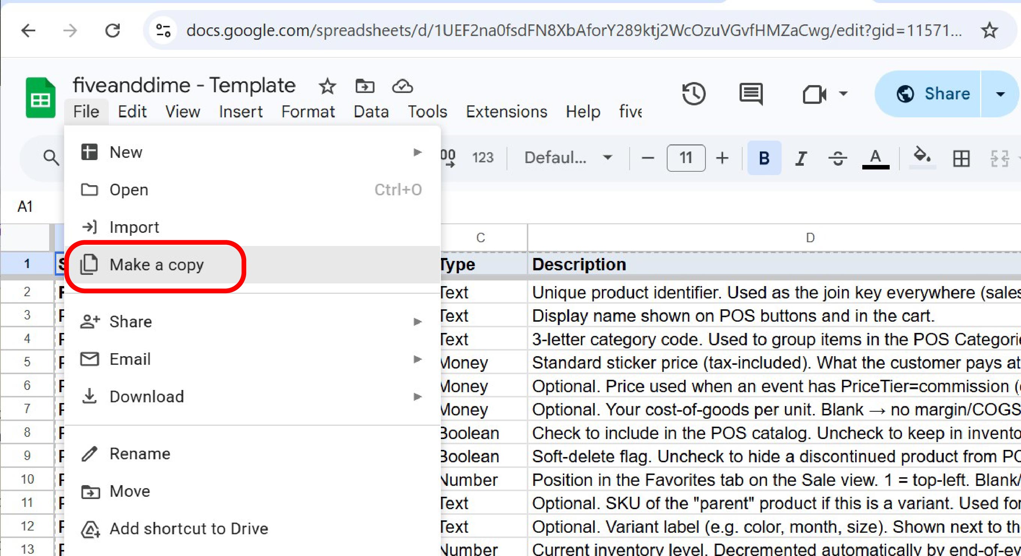Bookmark this page with the star icon
This screenshot has height=556, width=1021.
tap(989, 30)
